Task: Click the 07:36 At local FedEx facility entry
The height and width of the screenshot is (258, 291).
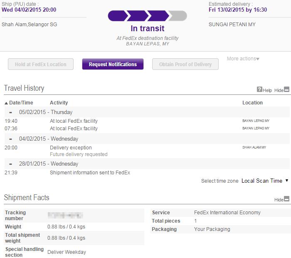Action: [x=74, y=129]
